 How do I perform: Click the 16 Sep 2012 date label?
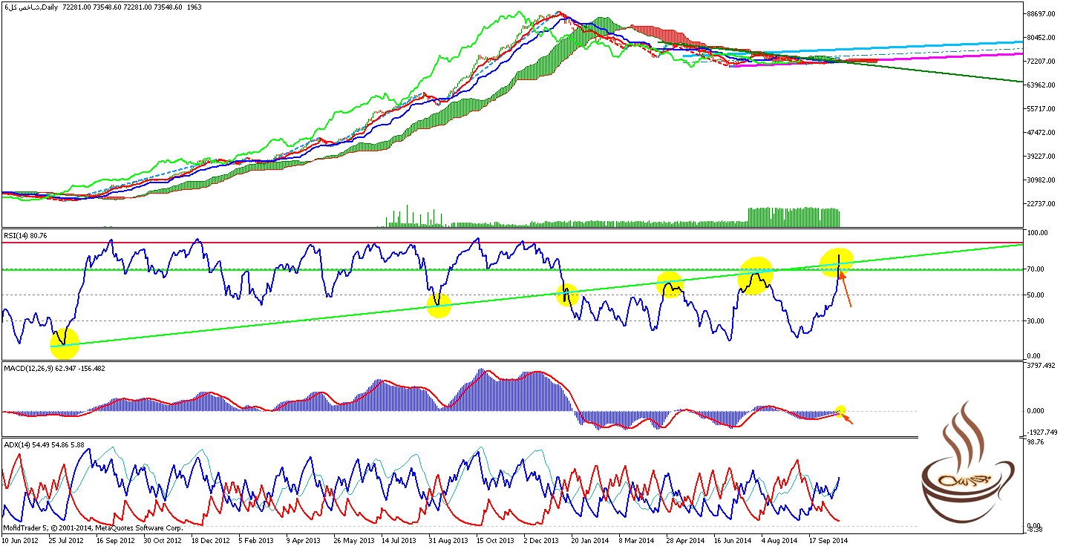(116, 541)
